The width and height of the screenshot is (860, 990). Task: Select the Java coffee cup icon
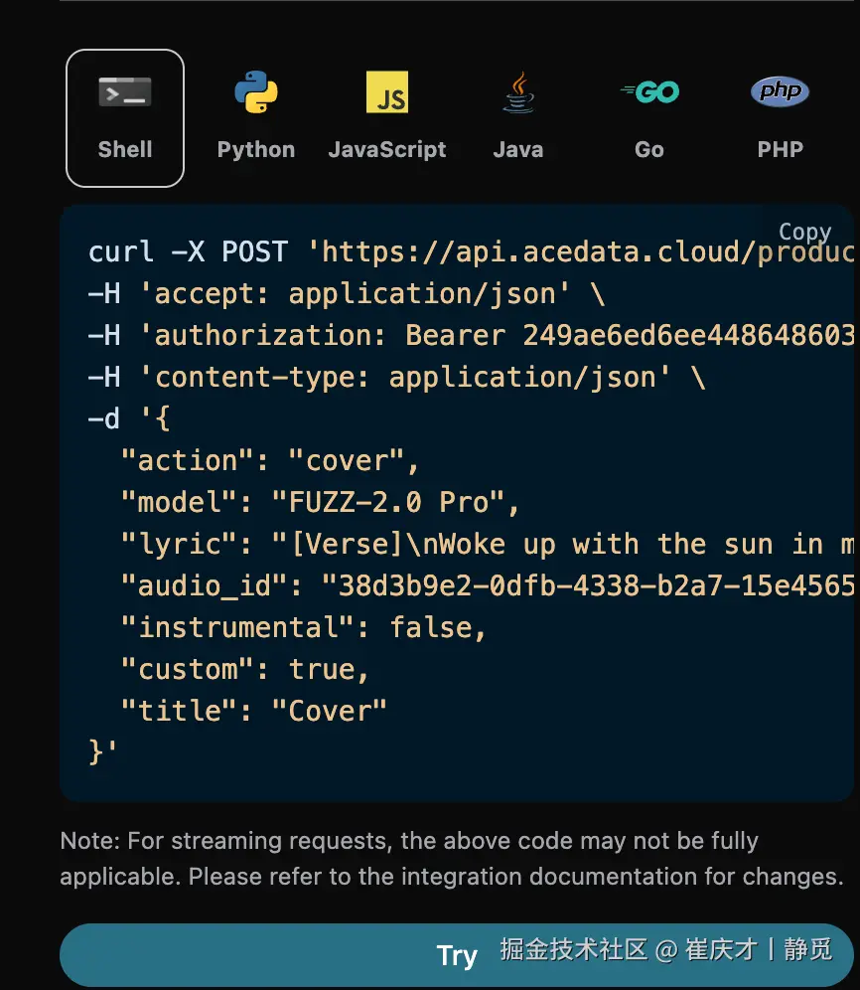tap(518, 92)
